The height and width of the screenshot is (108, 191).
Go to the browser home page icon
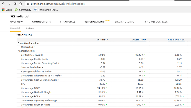(21, 4)
